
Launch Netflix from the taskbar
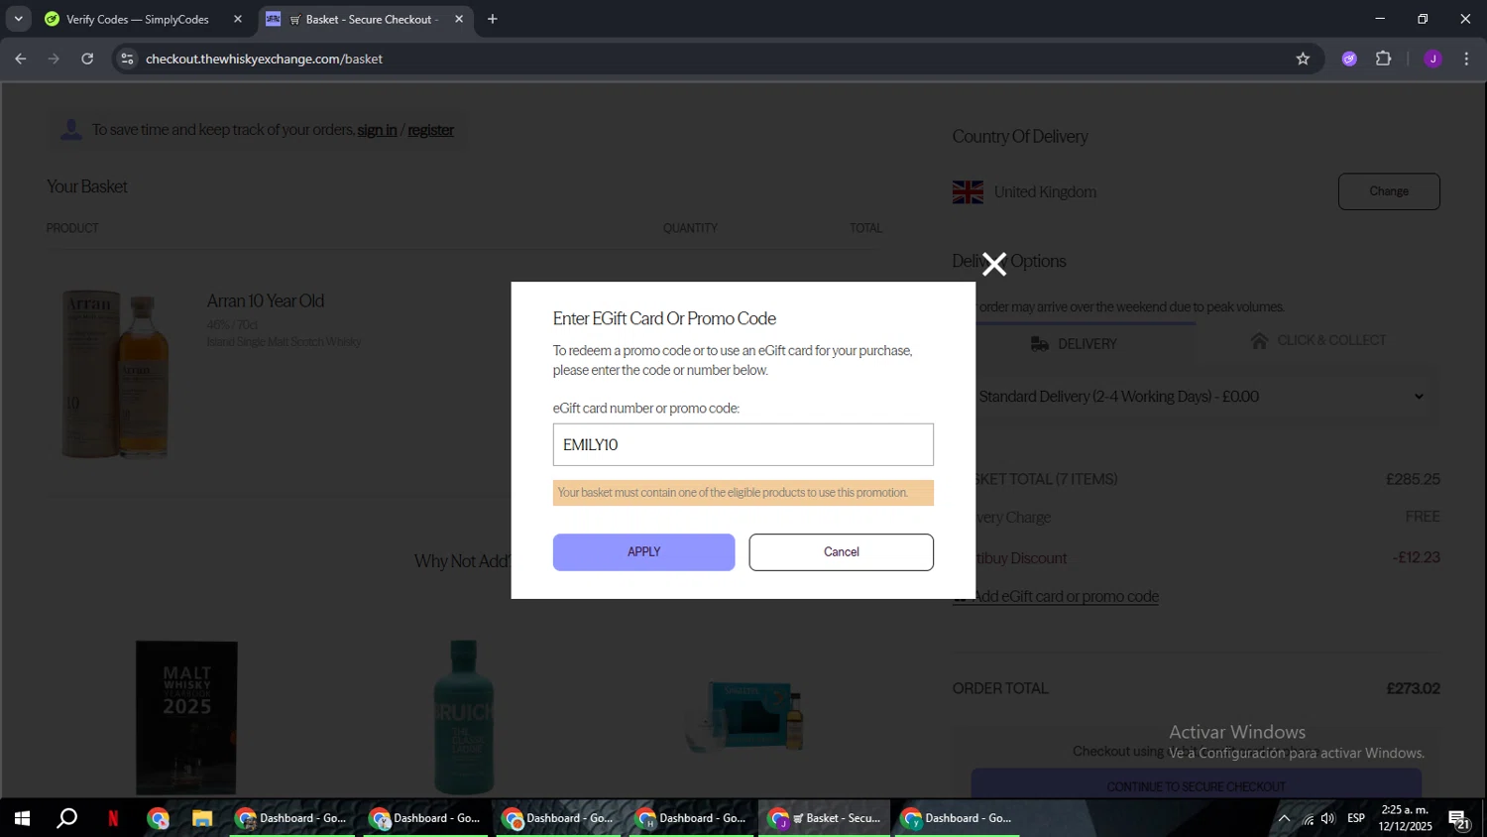click(113, 818)
